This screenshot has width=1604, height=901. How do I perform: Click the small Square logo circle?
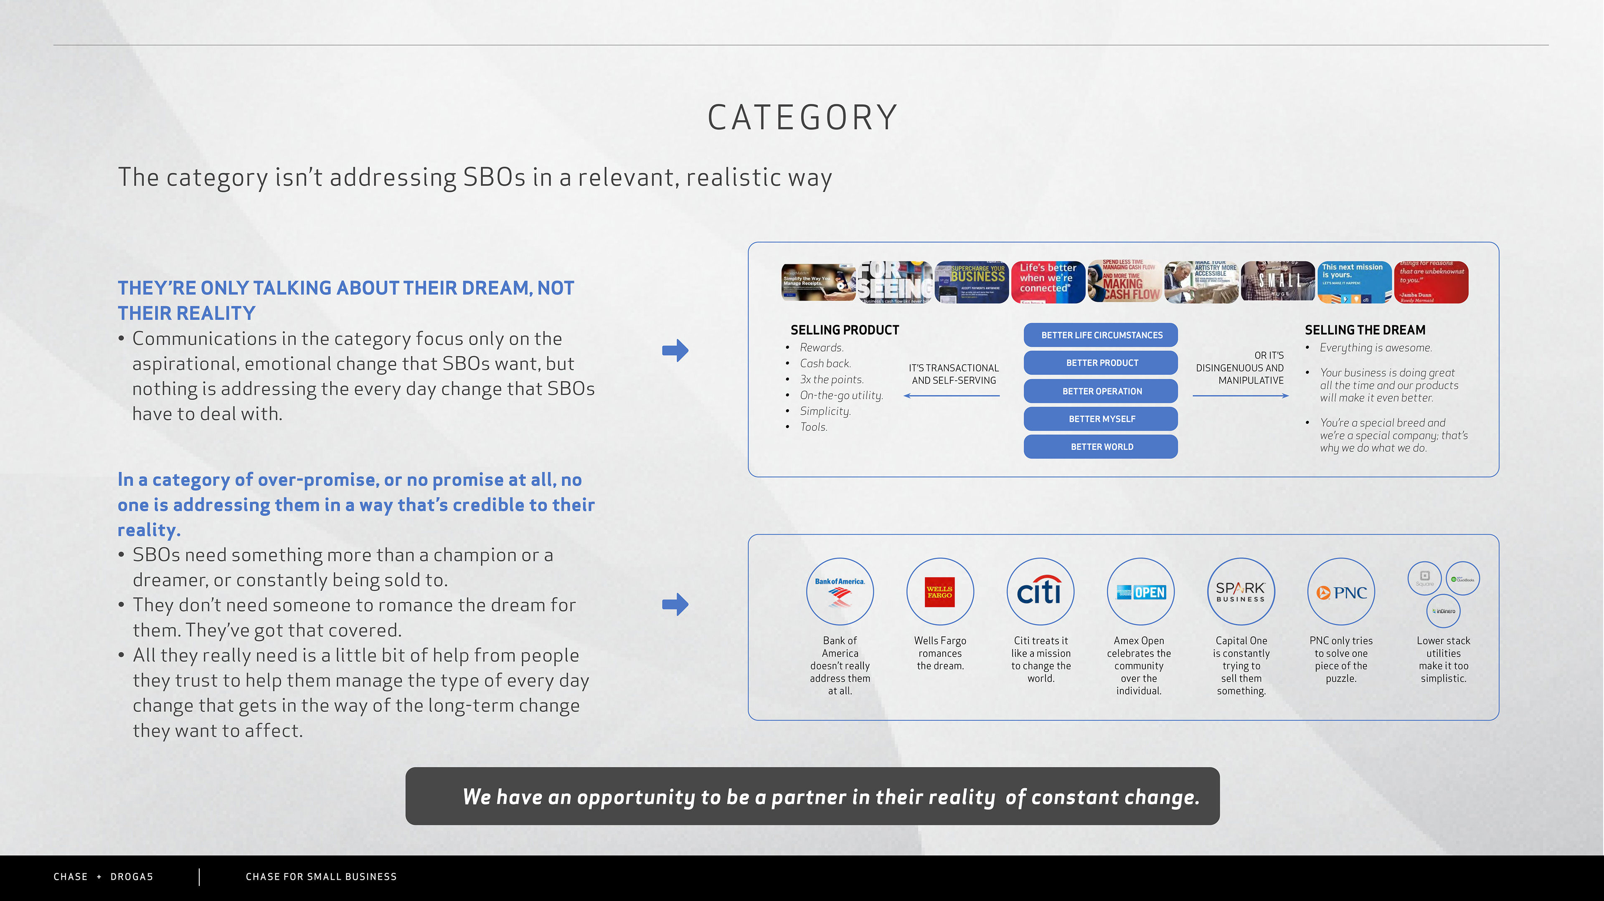coord(1424,578)
